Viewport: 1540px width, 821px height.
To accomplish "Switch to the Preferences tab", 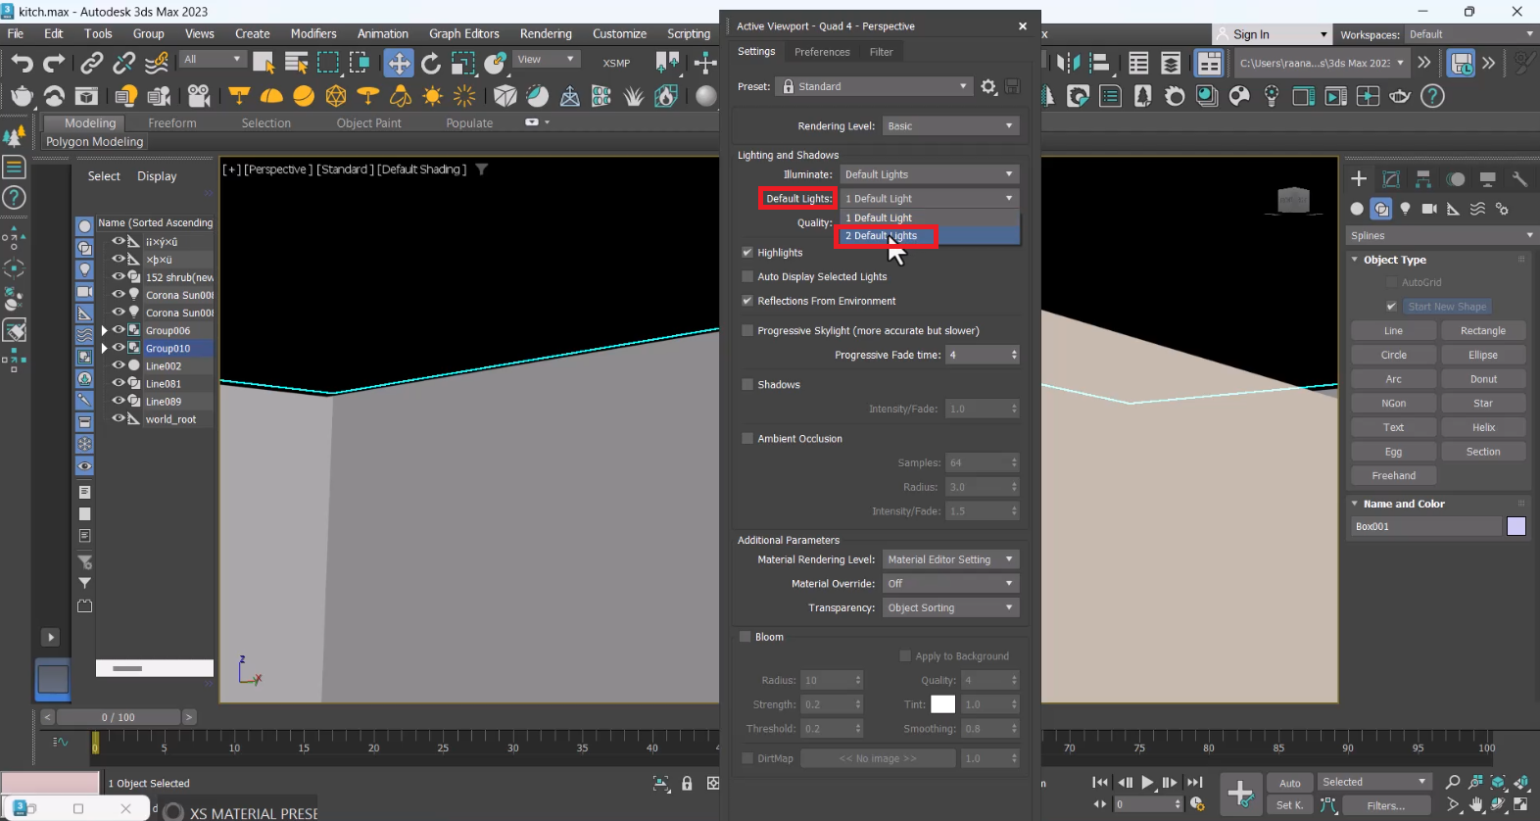I will click(x=822, y=52).
